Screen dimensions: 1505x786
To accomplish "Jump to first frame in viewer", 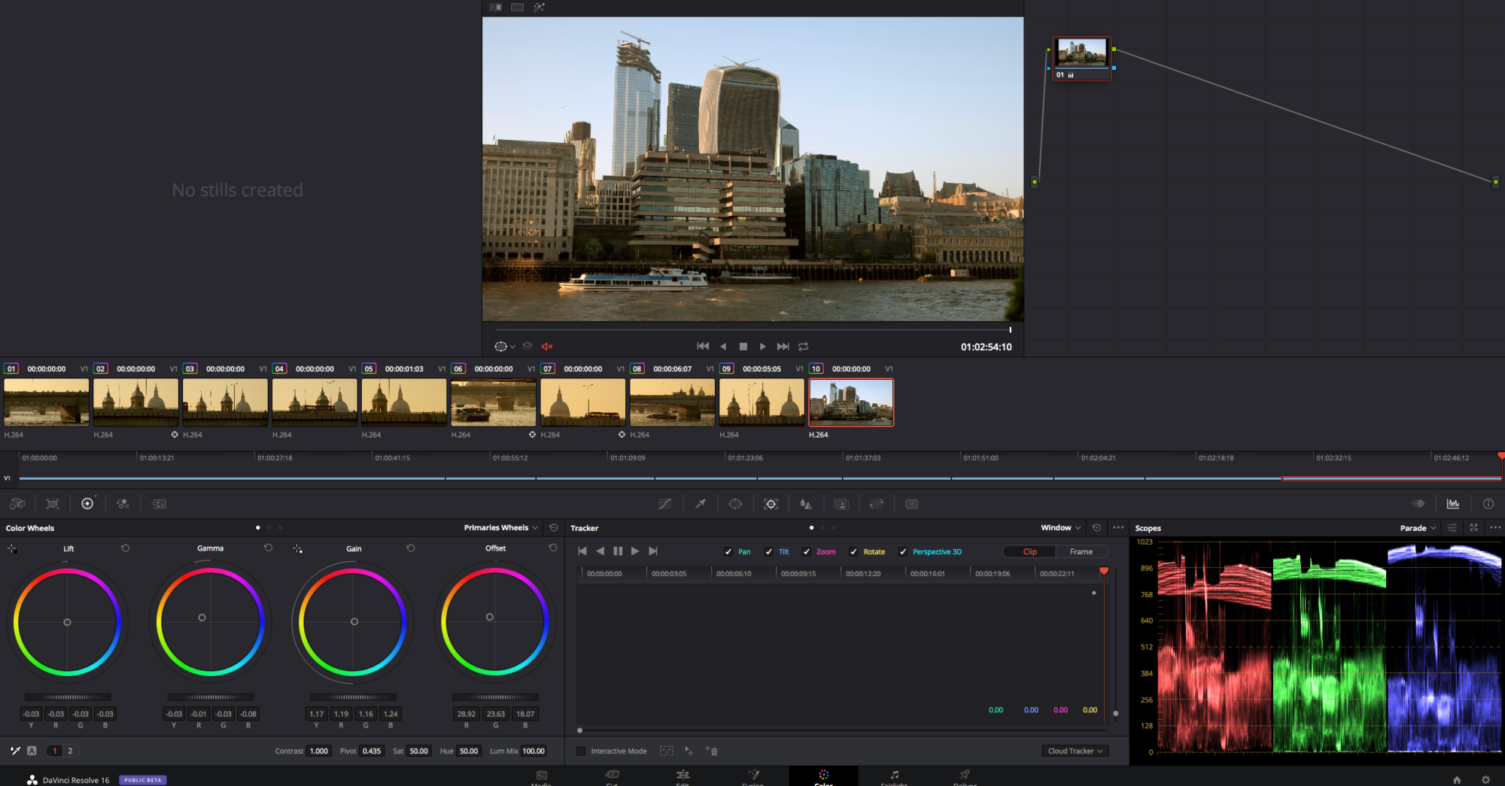I will [703, 347].
